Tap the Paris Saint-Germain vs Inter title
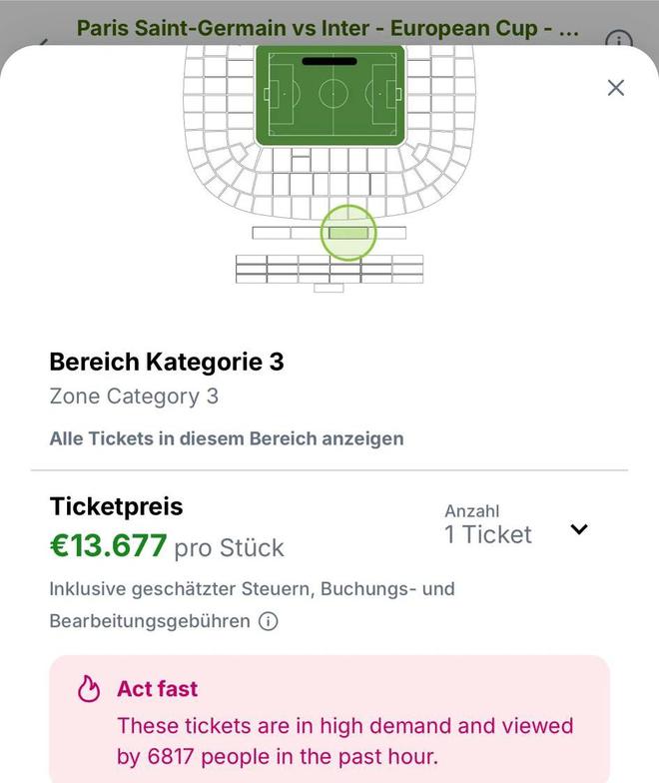Screen dimensions: 659x783 328,27
